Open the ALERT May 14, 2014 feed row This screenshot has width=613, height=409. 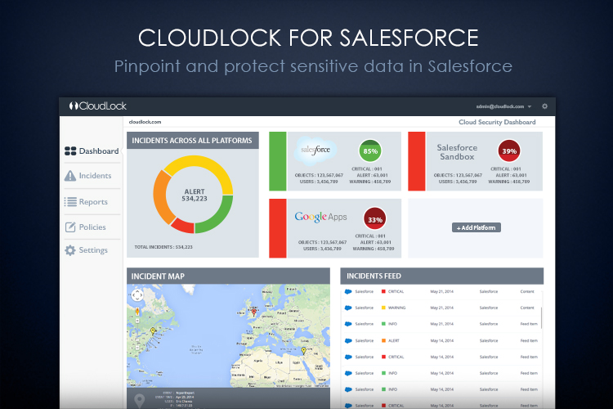[x=441, y=340]
